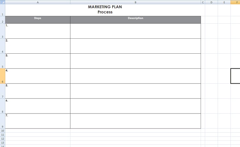Select row 9 header
This screenshot has width=240, height=147.
(3, 121)
